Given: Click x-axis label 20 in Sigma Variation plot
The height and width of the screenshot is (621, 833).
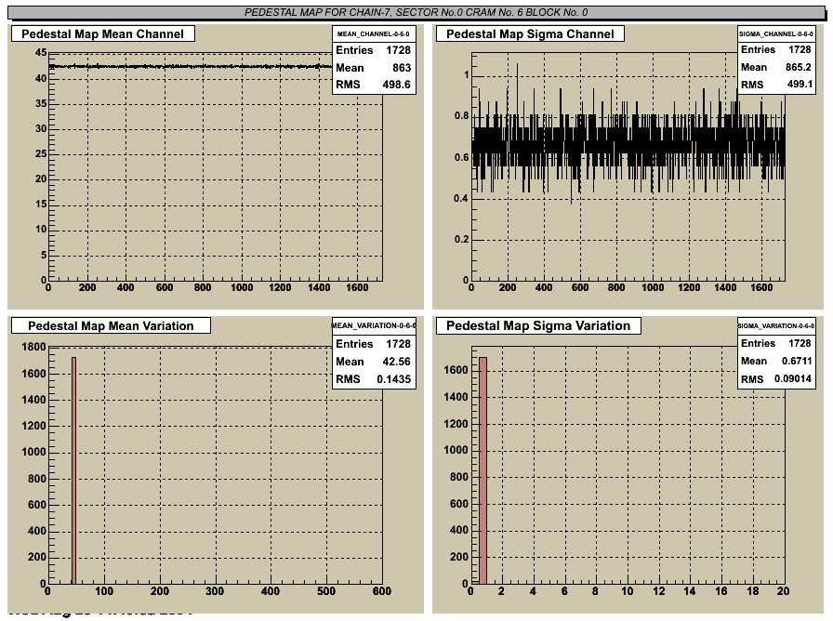Looking at the screenshot, I should pyautogui.click(x=783, y=590).
